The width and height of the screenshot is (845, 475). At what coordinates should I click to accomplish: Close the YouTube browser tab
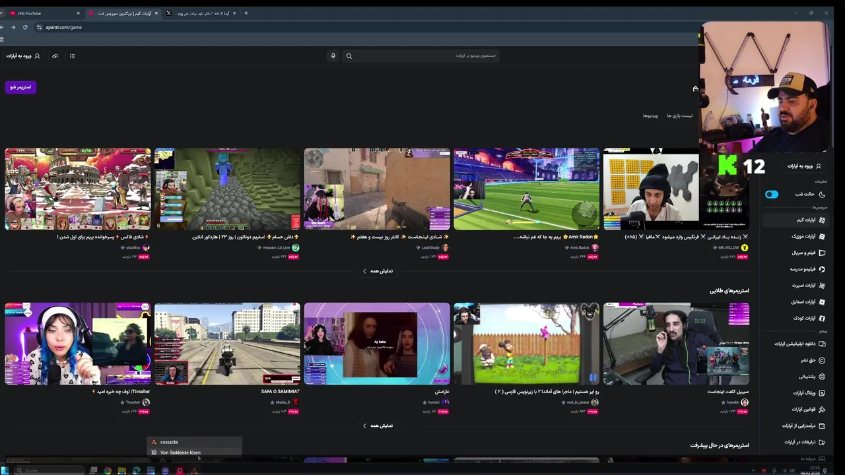pyautogui.click(x=78, y=13)
